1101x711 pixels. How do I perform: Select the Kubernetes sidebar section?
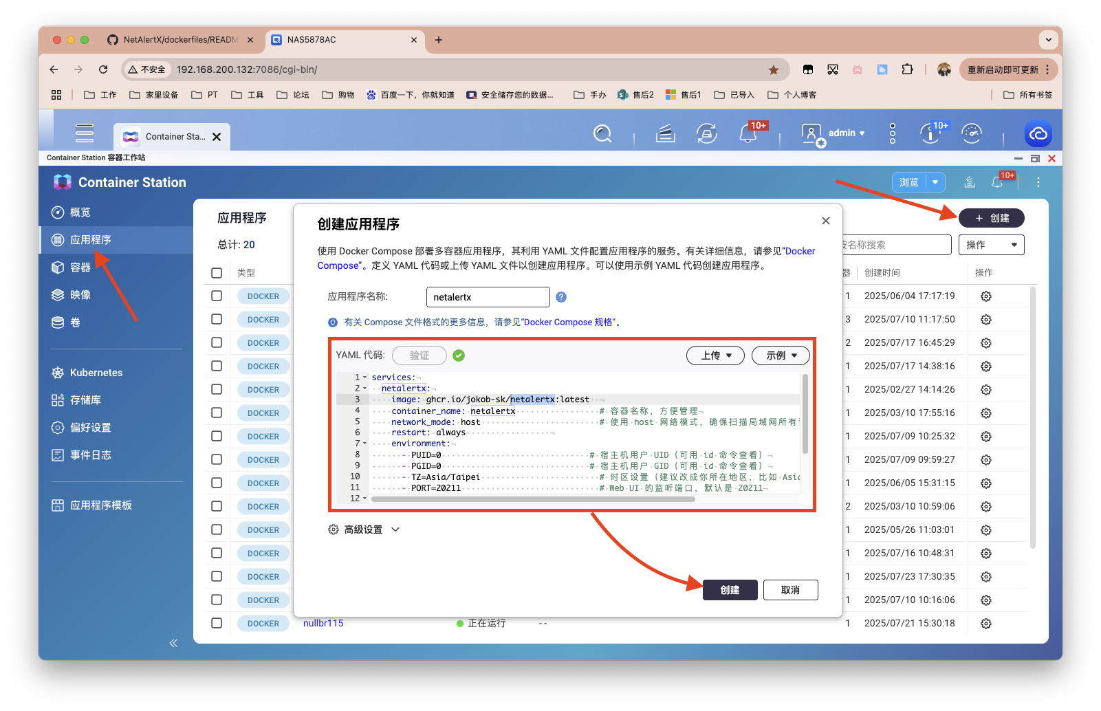(96, 372)
